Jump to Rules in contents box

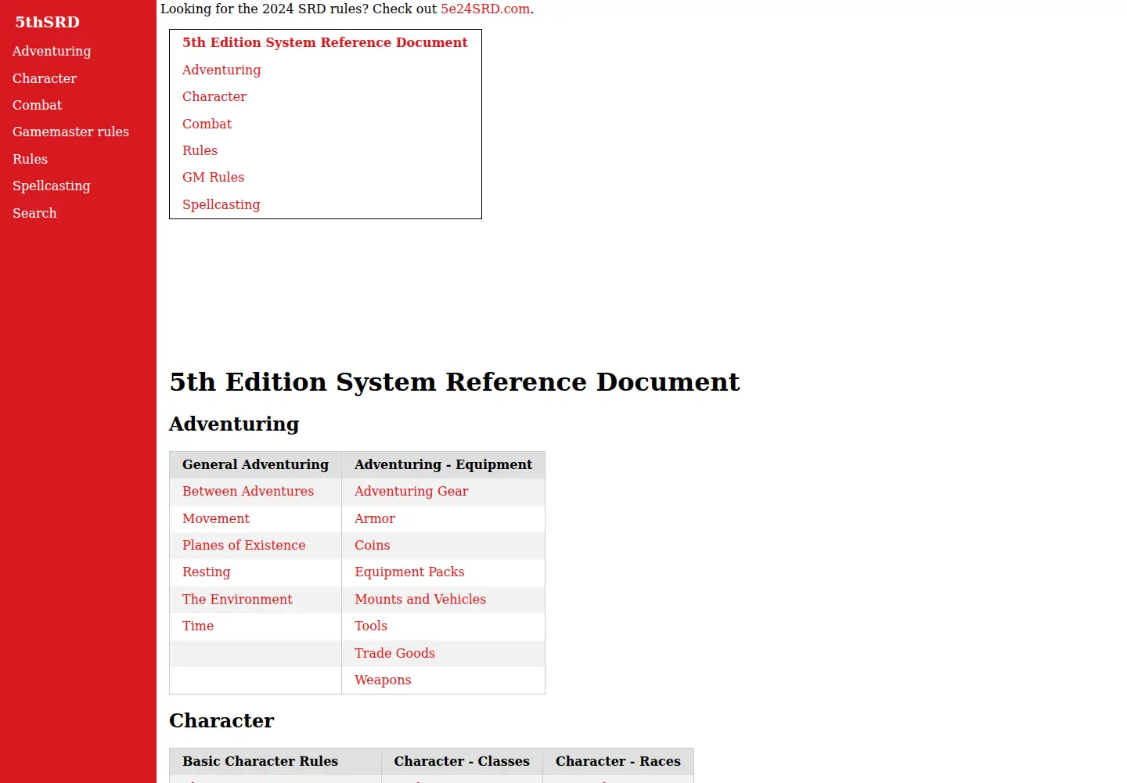coord(200,150)
